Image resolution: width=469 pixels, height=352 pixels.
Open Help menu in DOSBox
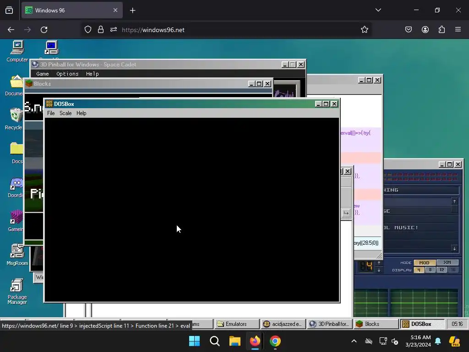[82, 113]
